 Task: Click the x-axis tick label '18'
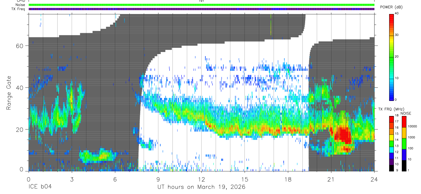pos(288,179)
